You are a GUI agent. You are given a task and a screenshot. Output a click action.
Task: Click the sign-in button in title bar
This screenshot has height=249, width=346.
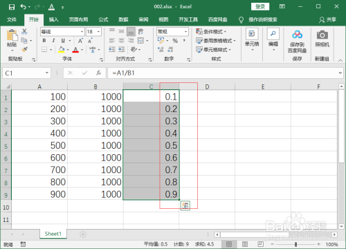pyautogui.click(x=260, y=7)
